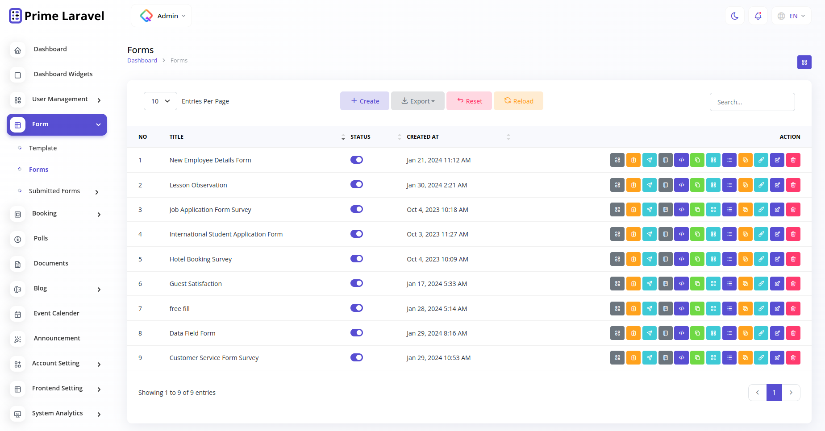Turn off status for International Student Application Form

(357, 234)
